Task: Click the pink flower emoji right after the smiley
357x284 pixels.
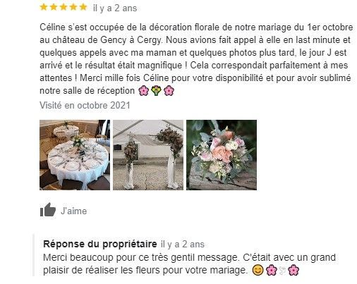Action: tap(272, 270)
